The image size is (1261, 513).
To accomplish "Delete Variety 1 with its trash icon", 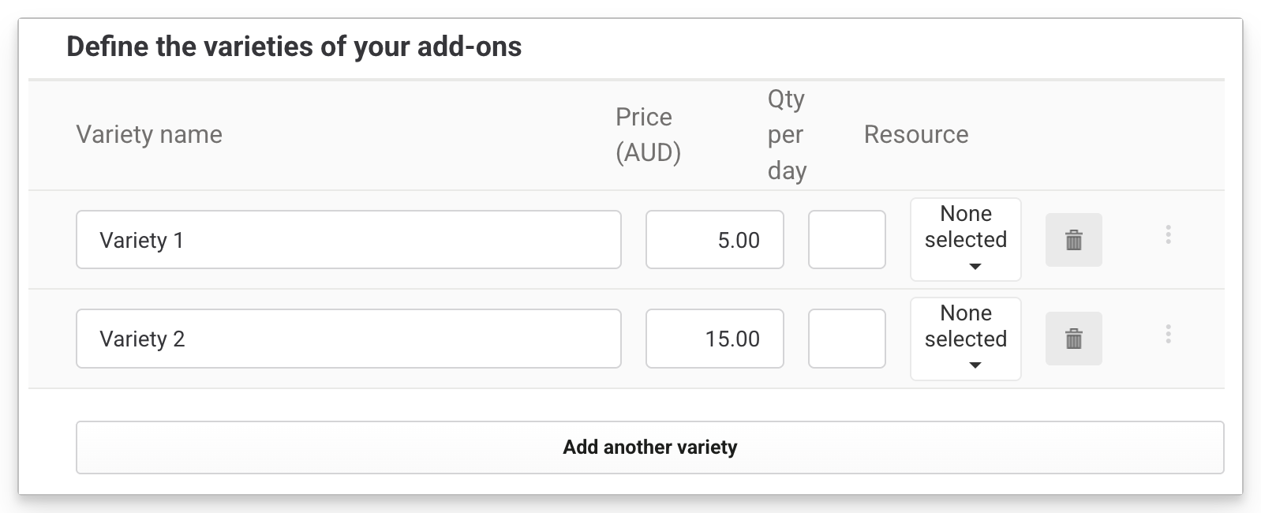I will point(1073,240).
